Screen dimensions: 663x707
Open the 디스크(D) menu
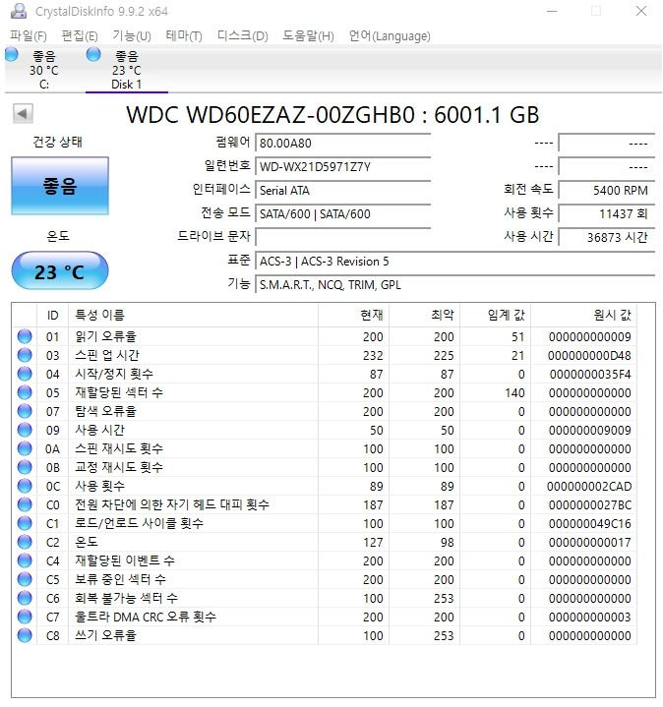click(243, 35)
